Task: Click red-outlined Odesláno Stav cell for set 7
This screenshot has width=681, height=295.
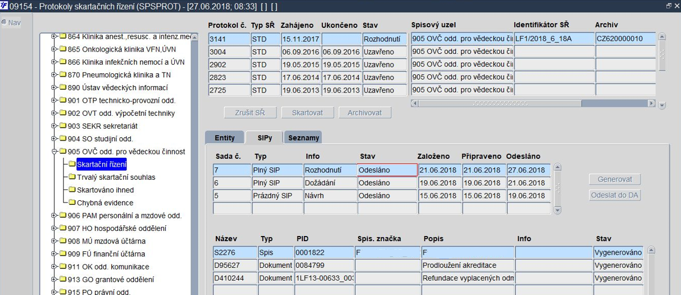Action: pos(387,170)
